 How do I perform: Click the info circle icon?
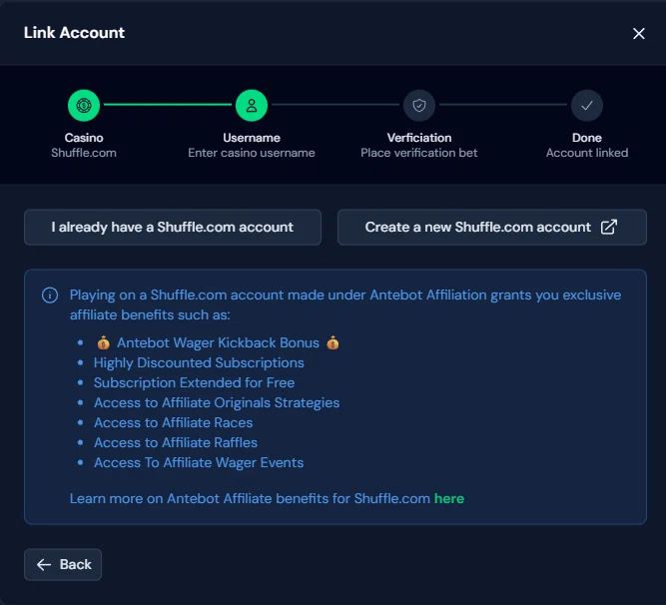(x=49, y=296)
